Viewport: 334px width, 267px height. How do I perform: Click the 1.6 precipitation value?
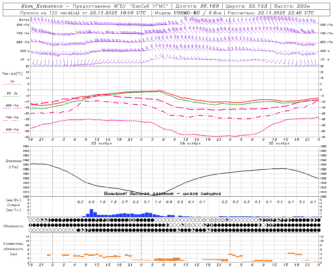(x=103, y=202)
